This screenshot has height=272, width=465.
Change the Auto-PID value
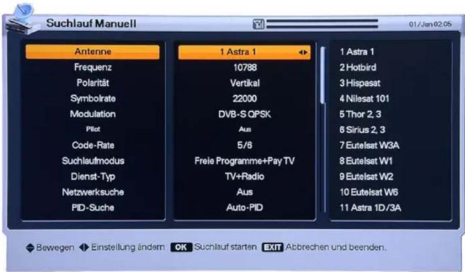coord(245,207)
